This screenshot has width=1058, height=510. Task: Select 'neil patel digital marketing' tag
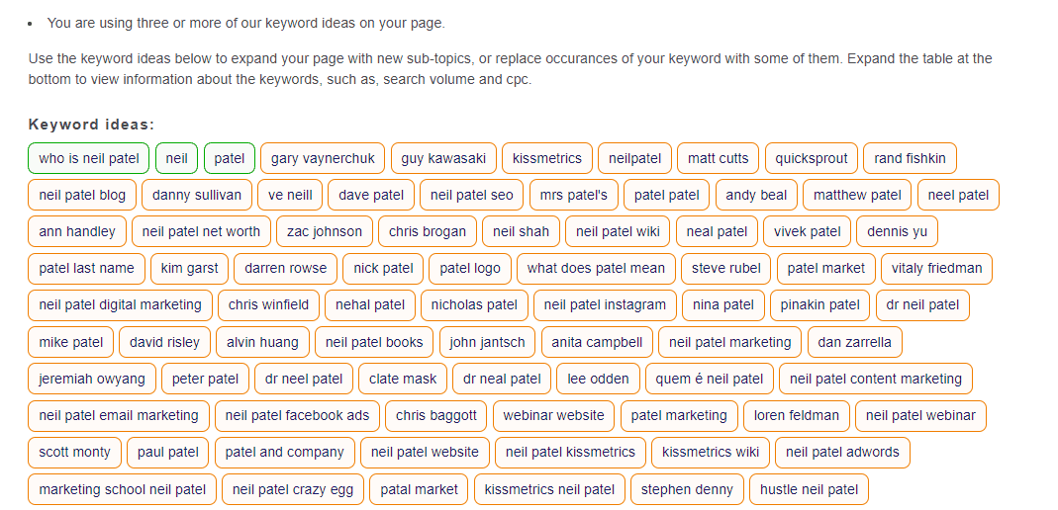pos(120,304)
